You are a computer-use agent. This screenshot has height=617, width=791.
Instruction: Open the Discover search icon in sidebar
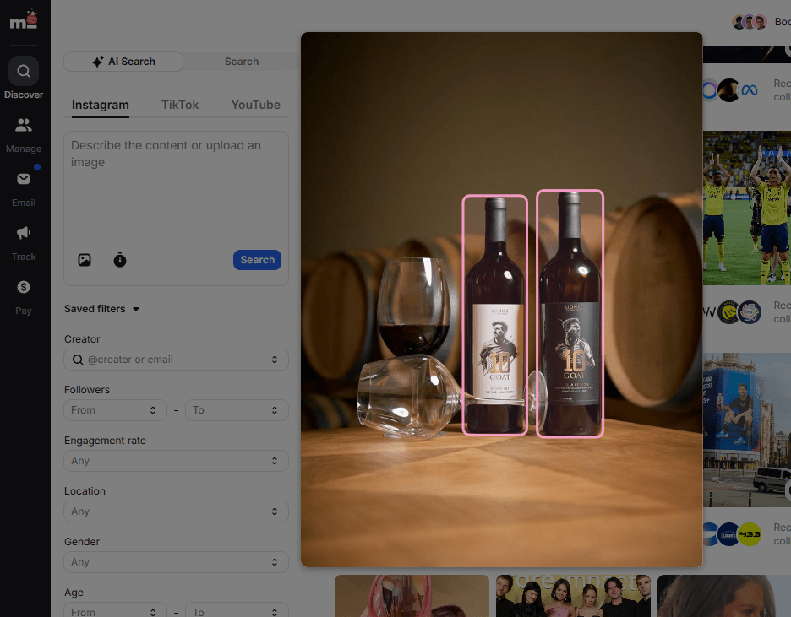click(23, 71)
